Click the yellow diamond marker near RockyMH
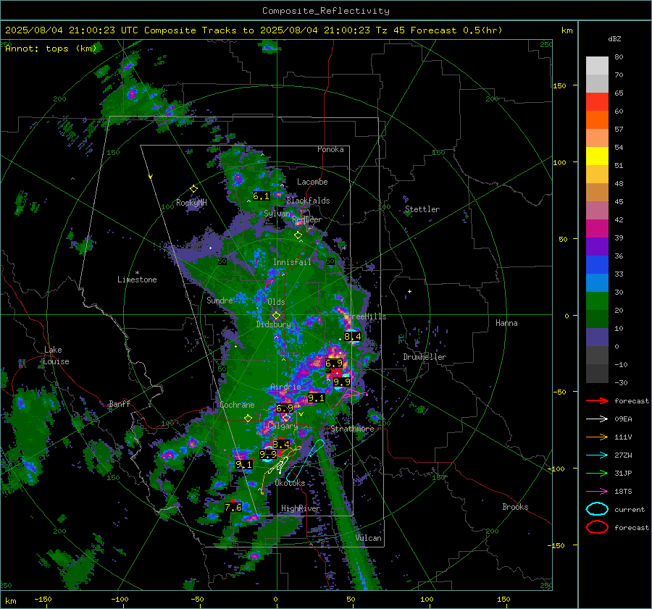Viewport: 652px width, 609px height. point(193,189)
